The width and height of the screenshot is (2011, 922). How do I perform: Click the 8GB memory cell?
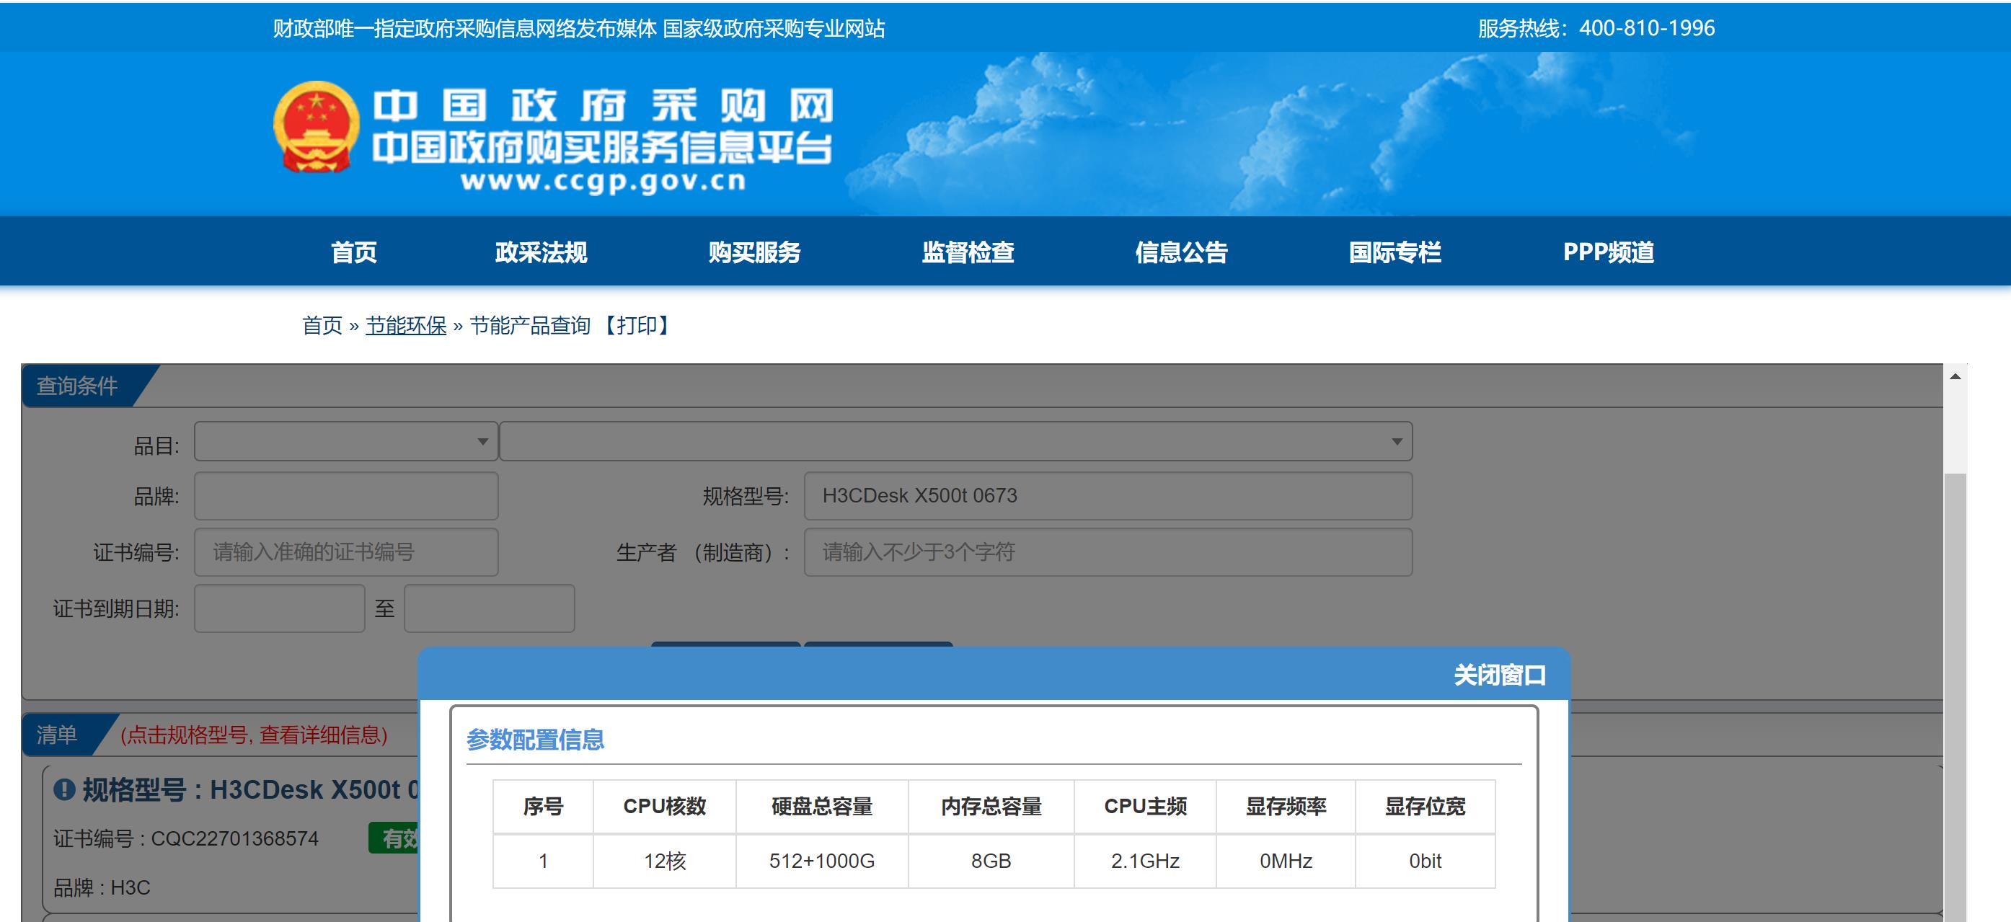click(x=991, y=861)
